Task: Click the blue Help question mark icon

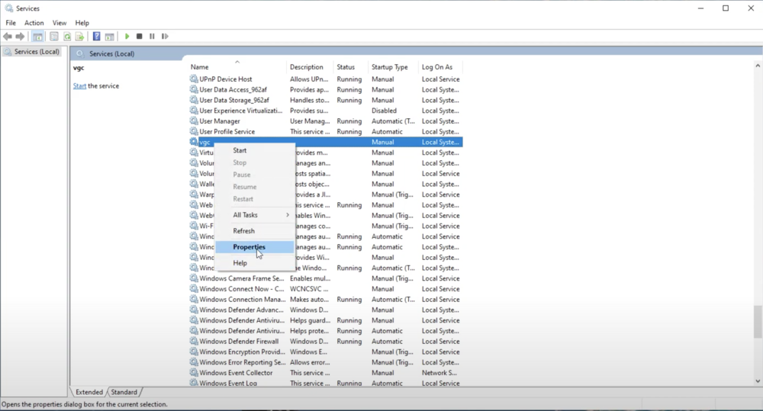Action: click(x=97, y=37)
